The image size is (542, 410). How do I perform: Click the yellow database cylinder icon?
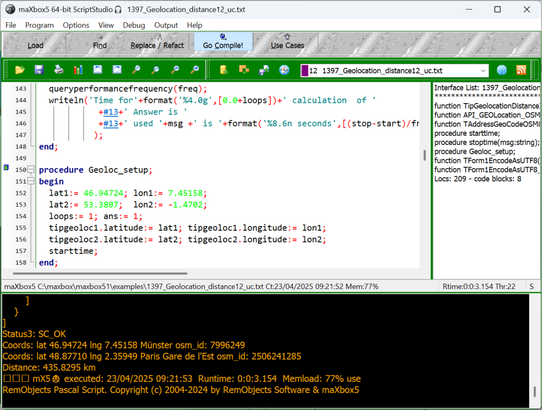pyautogui.click(x=224, y=70)
